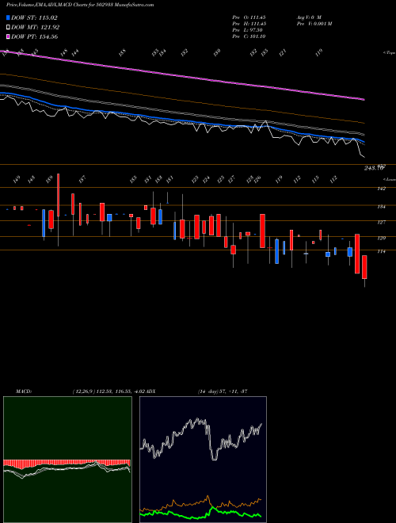Click the 127 price axis label
396x523 pixels.
coord(382,222)
